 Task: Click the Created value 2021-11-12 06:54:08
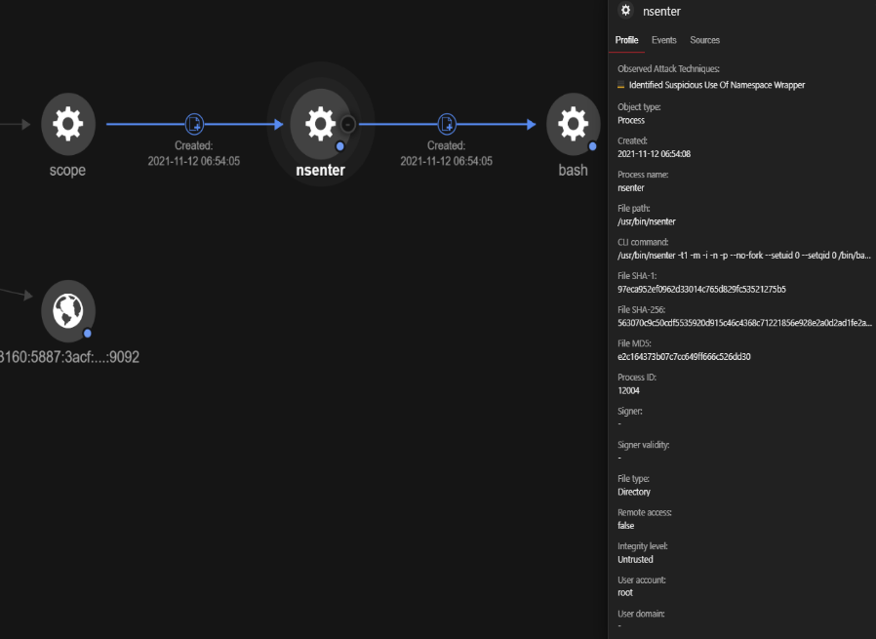coord(654,154)
